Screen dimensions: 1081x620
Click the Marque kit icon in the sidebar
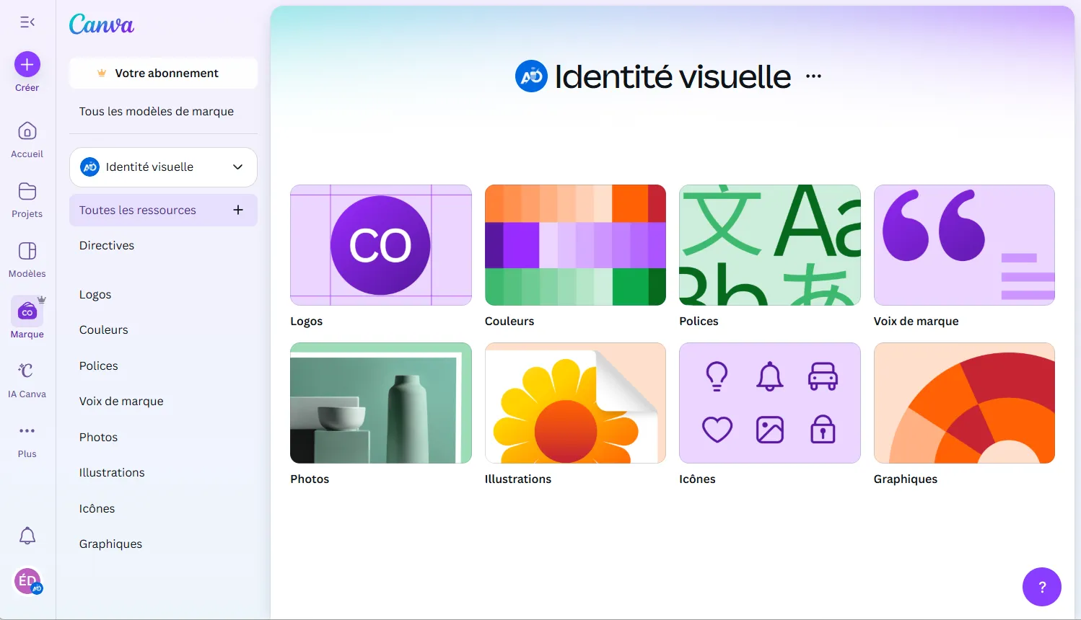point(27,310)
